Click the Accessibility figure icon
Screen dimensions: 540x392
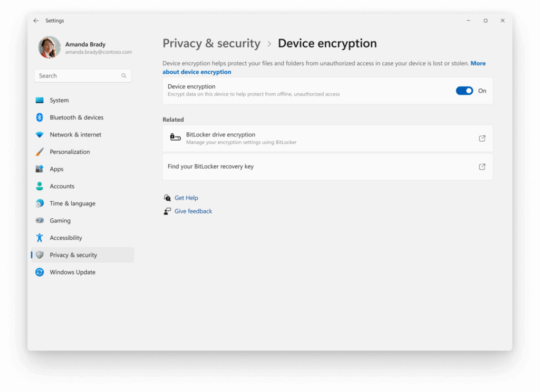pos(40,238)
